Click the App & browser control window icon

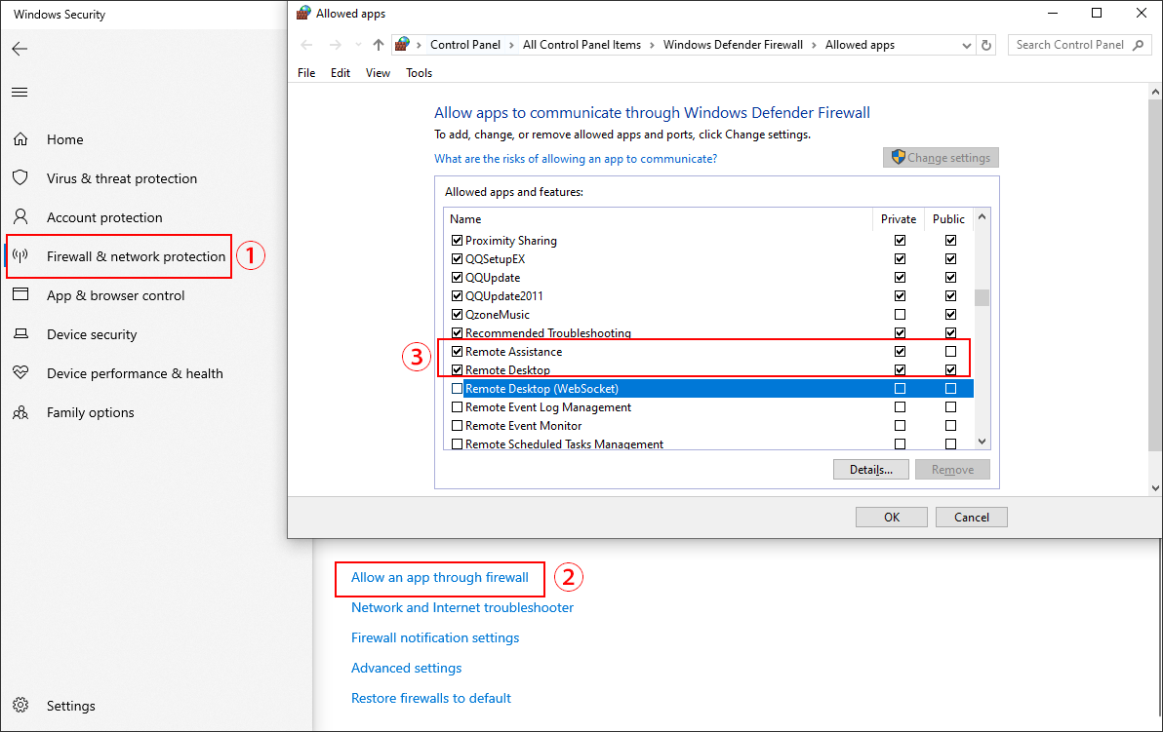click(20, 294)
